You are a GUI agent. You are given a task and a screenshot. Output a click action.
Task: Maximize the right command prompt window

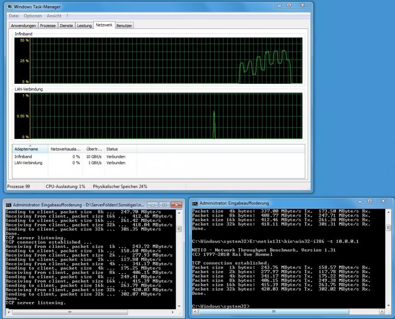tap(369, 201)
